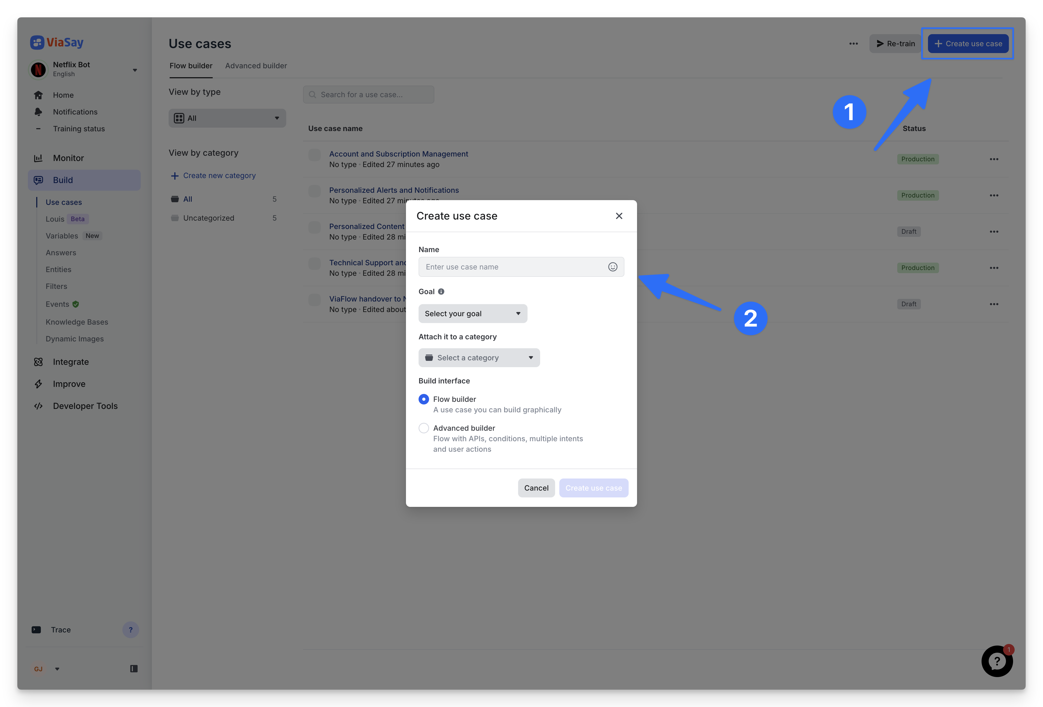This screenshot has width=1043, height=707.
Task: Open the Select a category dropdown
Action: click(x=478, y=358)
